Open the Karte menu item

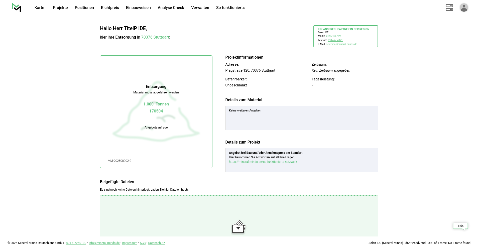pyautogui.click(x=39, y=8)
